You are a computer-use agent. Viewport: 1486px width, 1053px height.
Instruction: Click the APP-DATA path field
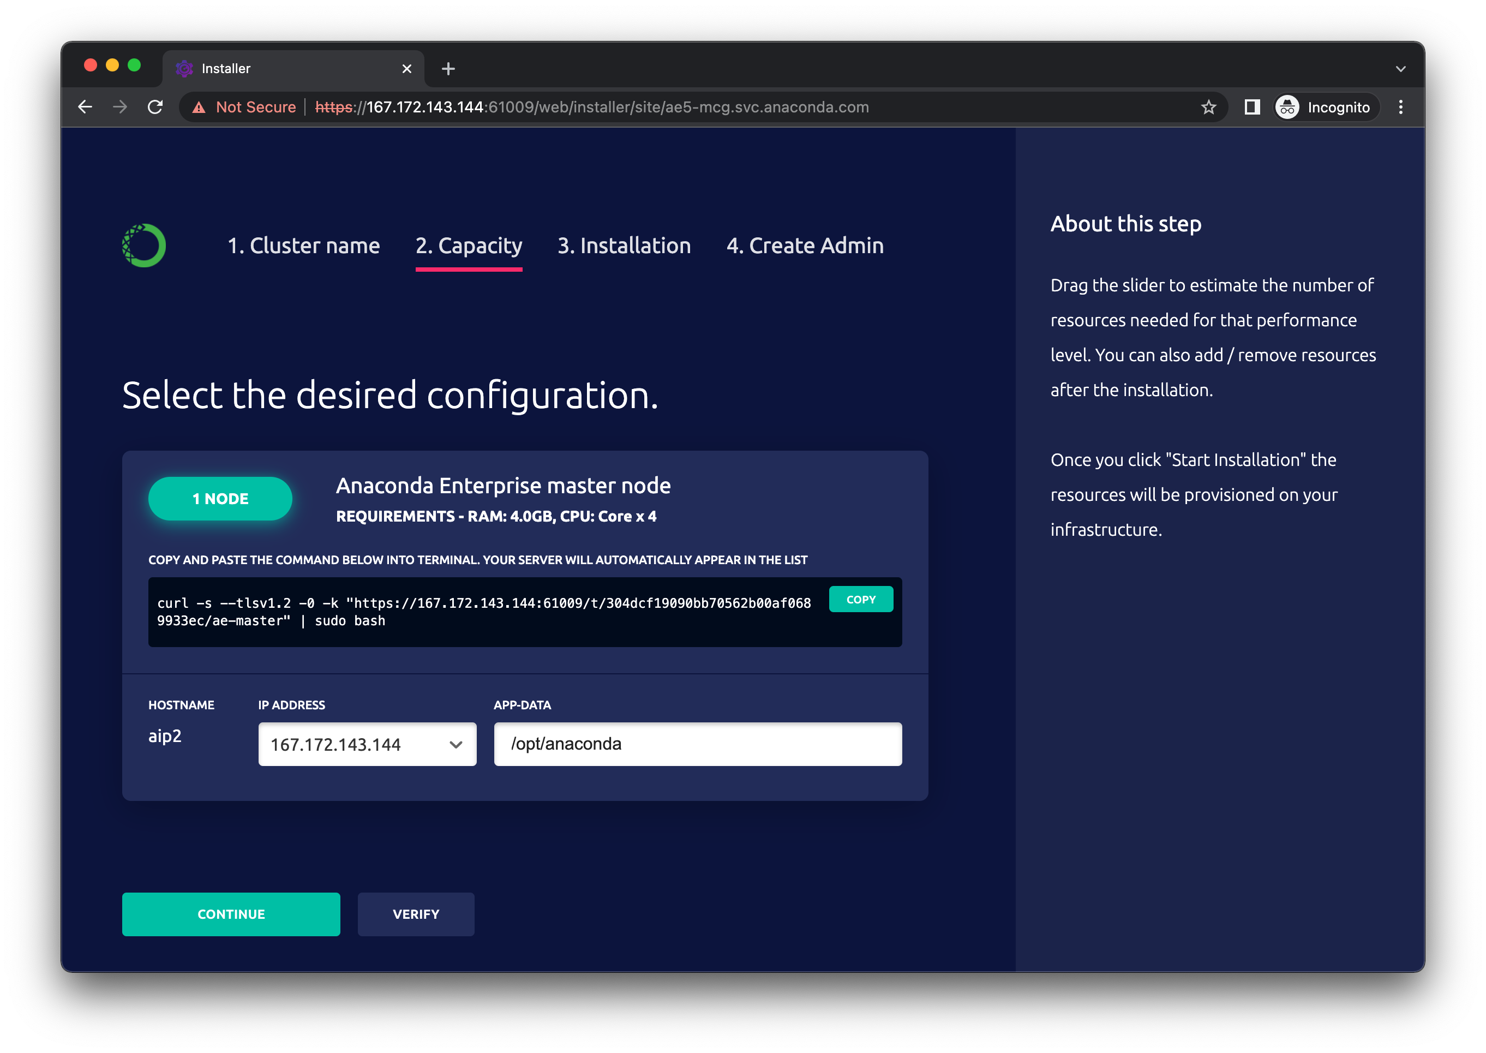click(698, 744)
